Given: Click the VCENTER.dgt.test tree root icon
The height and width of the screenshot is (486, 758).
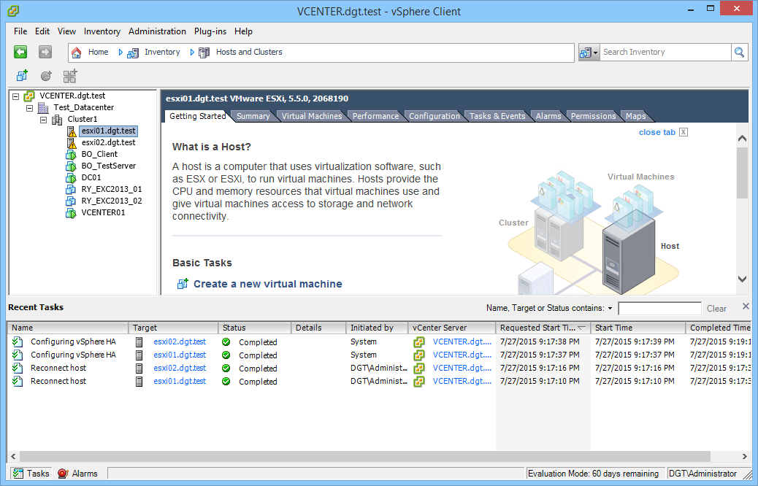Looking at the screenshot, I should [29, 96].
